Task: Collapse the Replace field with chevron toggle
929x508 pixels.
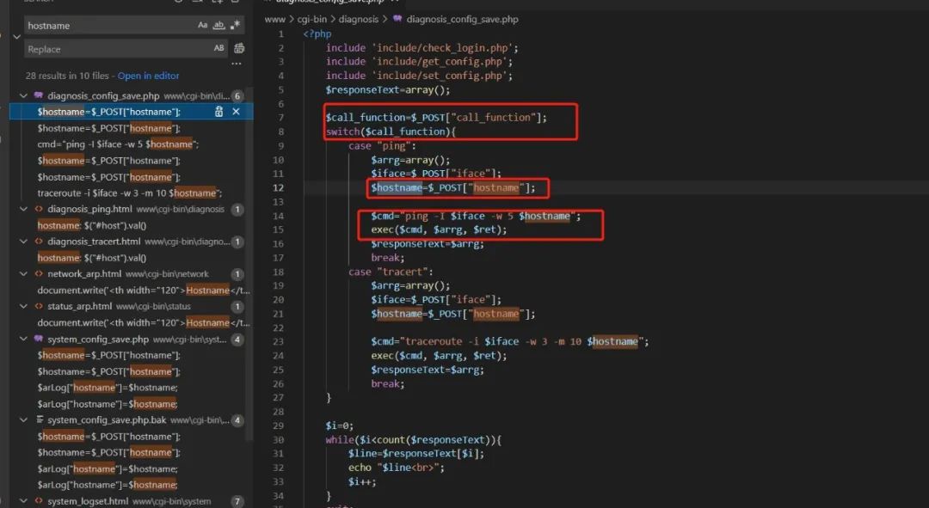Action: [16, 37]
